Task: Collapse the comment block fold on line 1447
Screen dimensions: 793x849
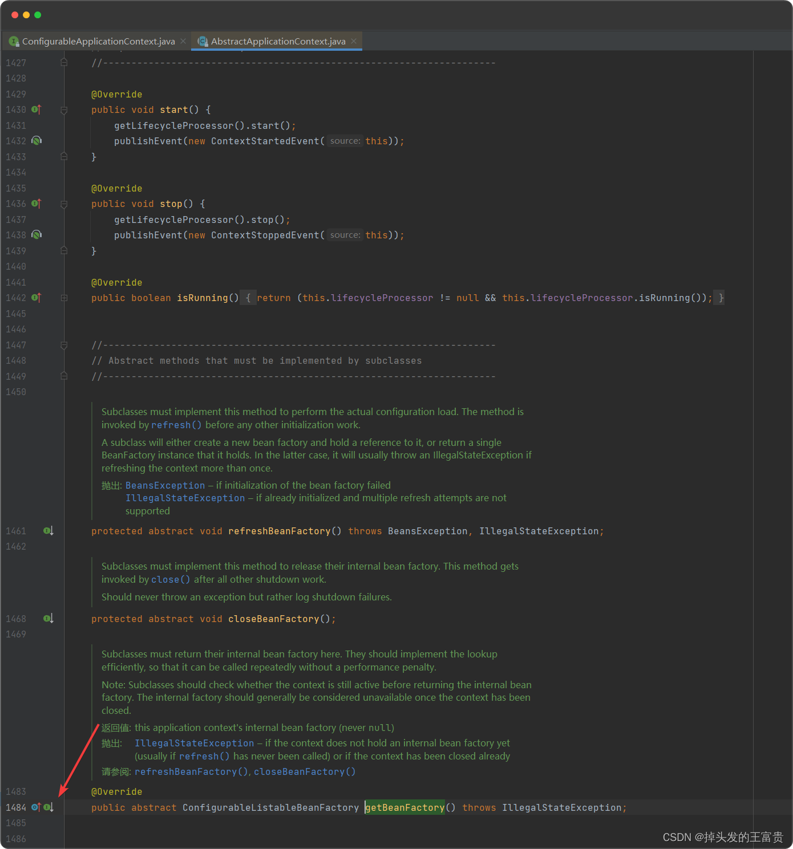Action: pyautogui.click(x=64, y=345)
